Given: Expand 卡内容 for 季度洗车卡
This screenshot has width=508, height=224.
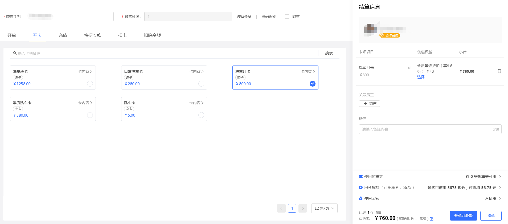Looking at the screenshot, I should (85, 103).
